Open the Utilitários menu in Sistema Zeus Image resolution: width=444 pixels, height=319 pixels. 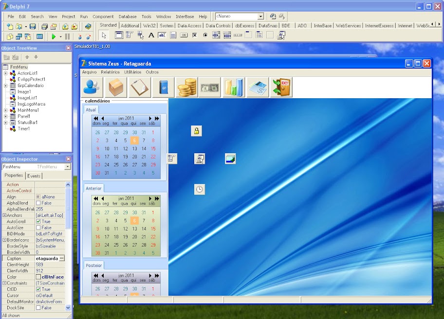132,72
